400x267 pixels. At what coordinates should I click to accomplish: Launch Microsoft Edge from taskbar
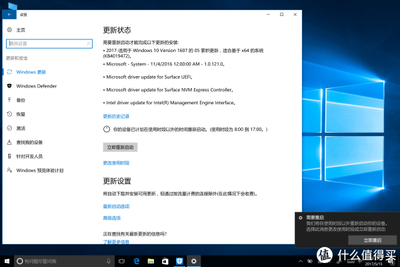click(x=137, y=261)
